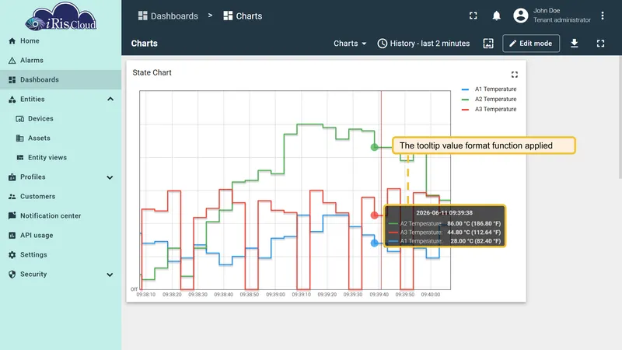
Task: Click the Dashboards sidebar grid icon
Action: click(x=12, y=80)
